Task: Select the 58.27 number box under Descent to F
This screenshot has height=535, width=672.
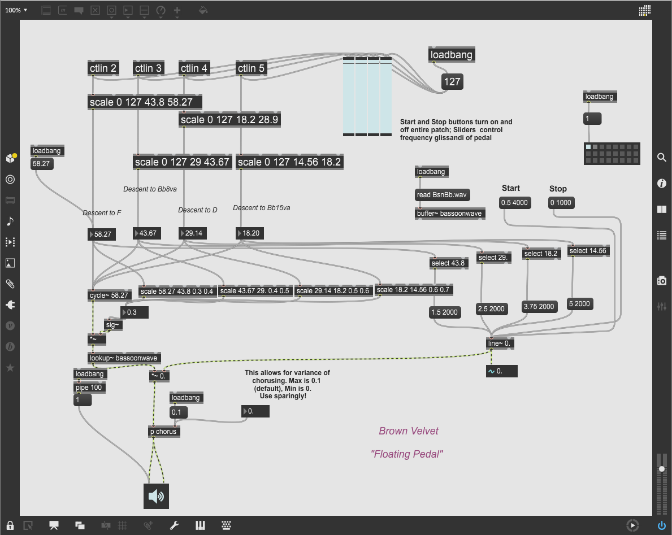Action: pyautogui.click(x=102, y=234)
